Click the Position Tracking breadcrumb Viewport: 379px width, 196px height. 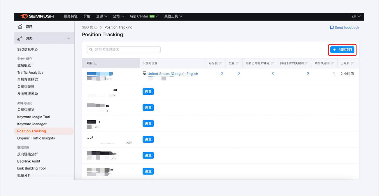click(x=118, y=27)
